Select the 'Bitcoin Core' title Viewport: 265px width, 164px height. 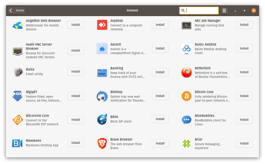pyautogui.click(x=204, y=92)
